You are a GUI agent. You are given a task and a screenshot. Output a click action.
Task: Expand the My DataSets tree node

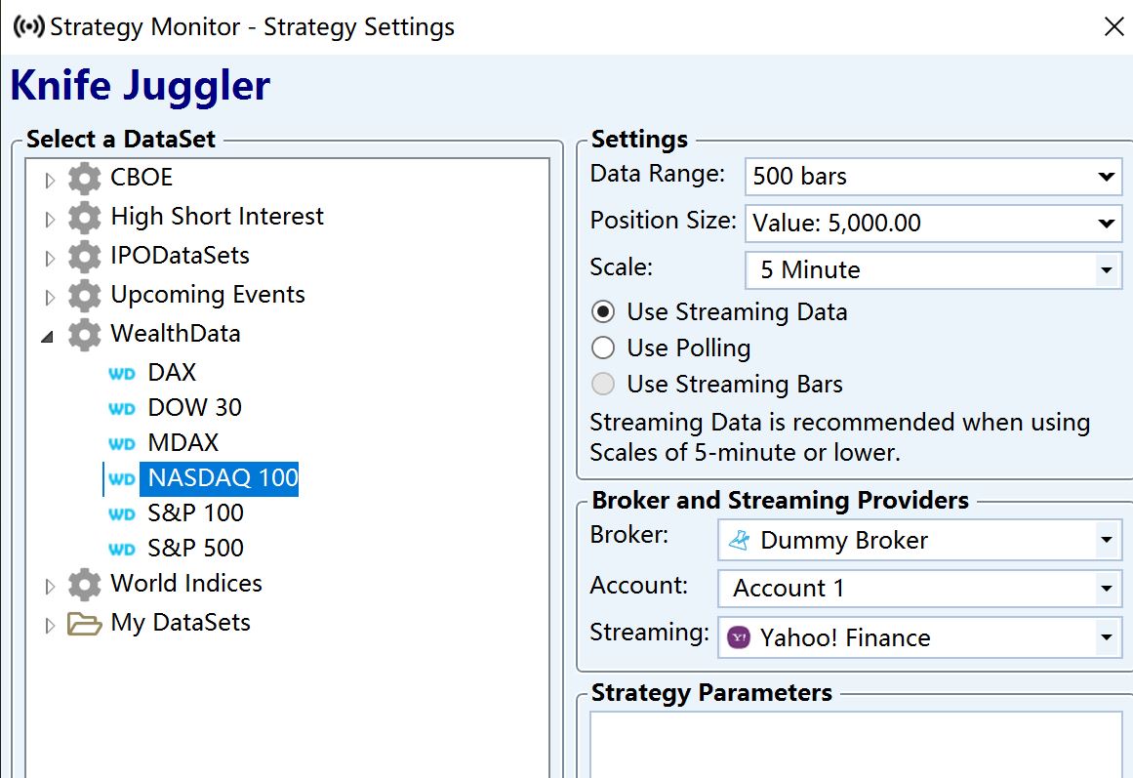click(x=49, y=626)
